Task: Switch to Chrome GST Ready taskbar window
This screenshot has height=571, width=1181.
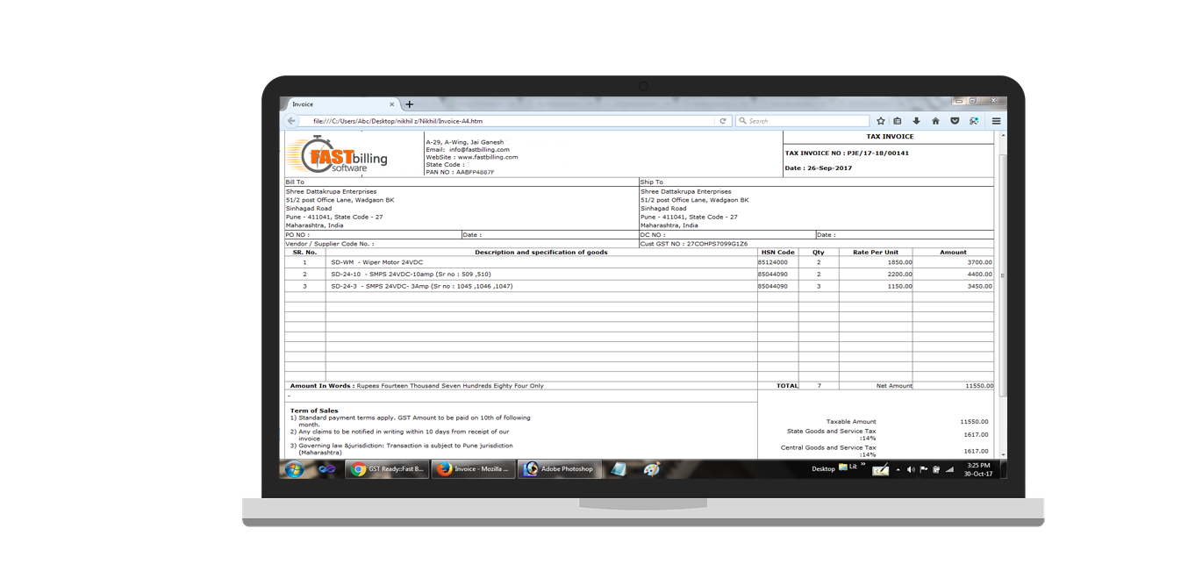Action: pos(387,469)
